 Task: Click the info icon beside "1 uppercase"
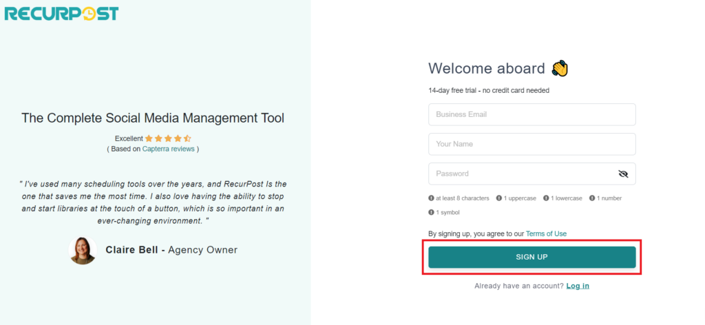(498, 198)
